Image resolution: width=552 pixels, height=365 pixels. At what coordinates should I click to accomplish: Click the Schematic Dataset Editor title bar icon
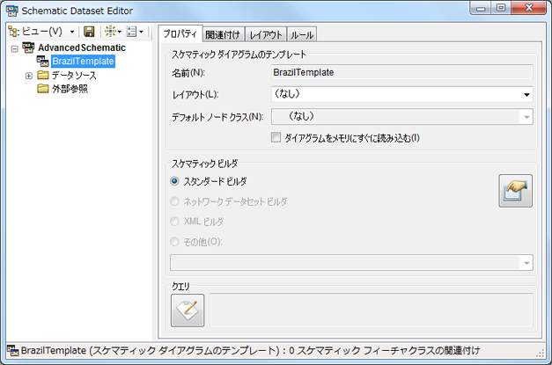click(12, 11)
